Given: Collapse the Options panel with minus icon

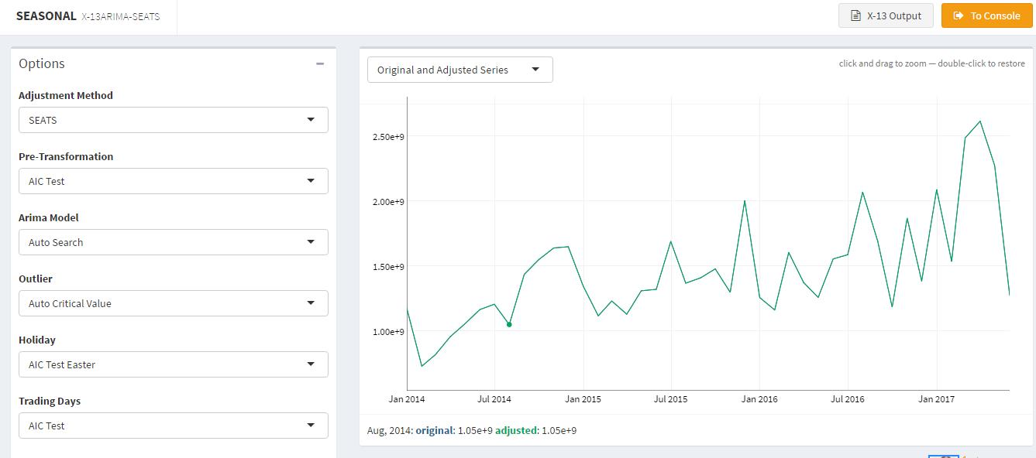Looking at the screenshot, I should point(320,63).
